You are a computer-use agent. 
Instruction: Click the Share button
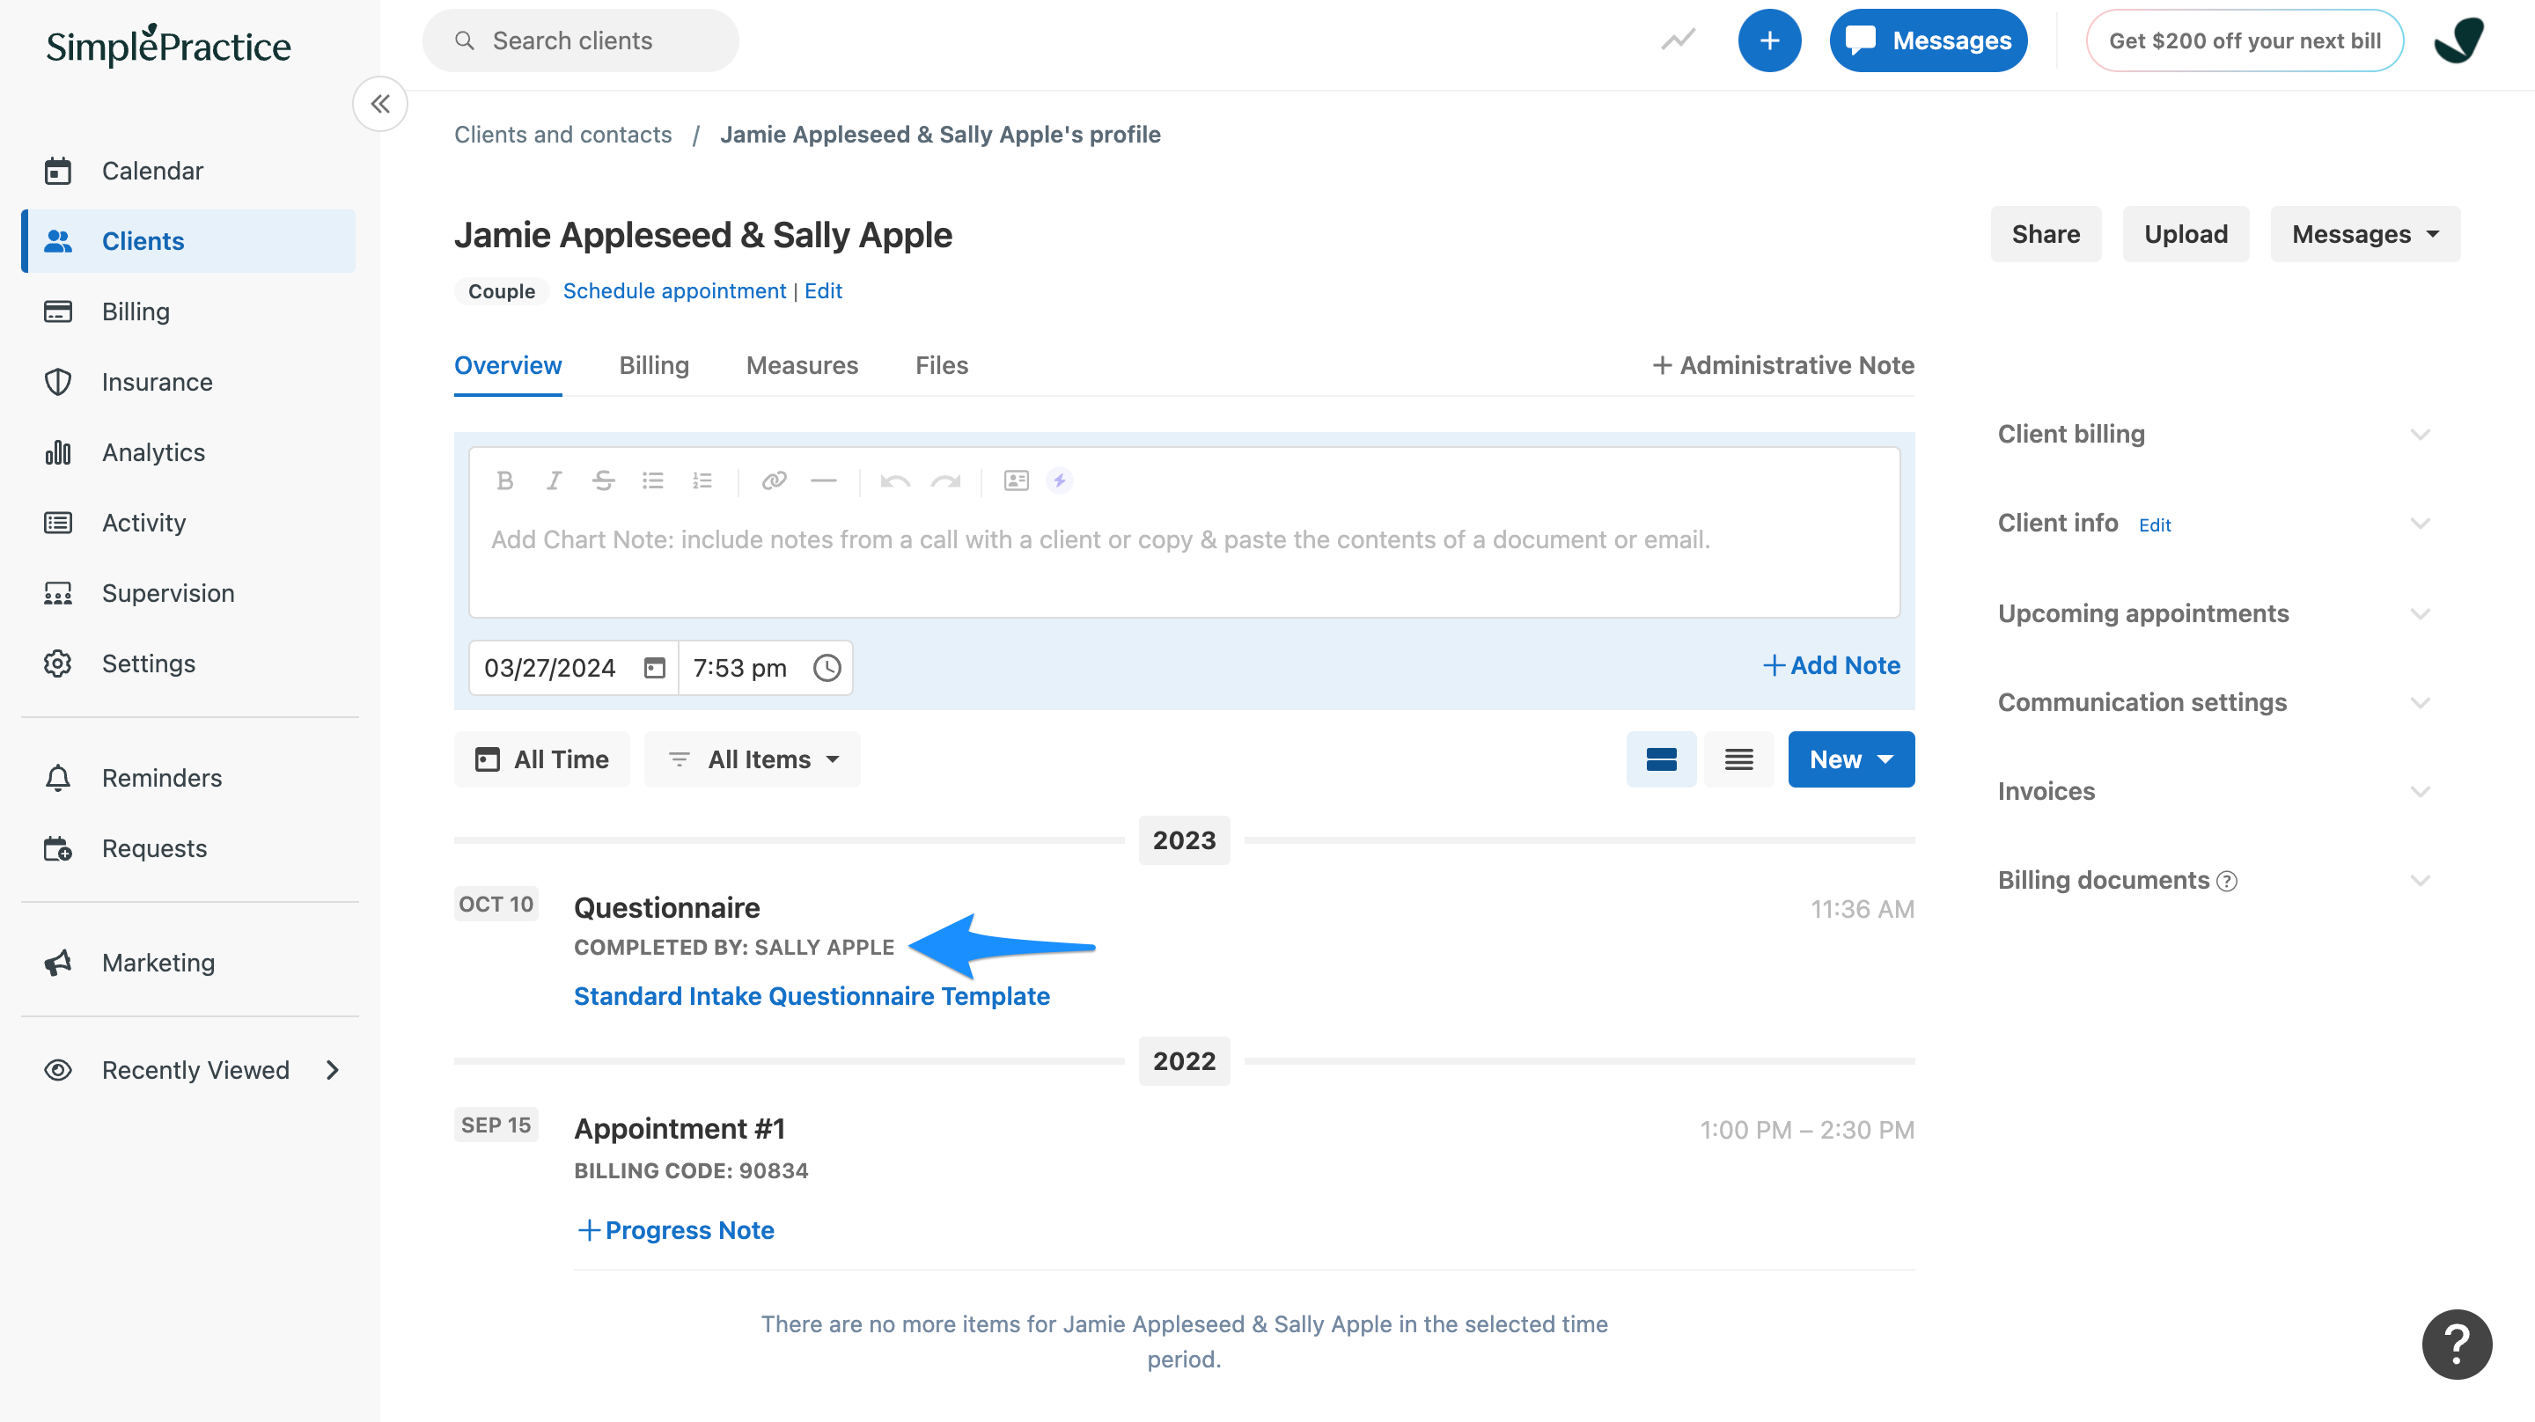pos(2045,234)
